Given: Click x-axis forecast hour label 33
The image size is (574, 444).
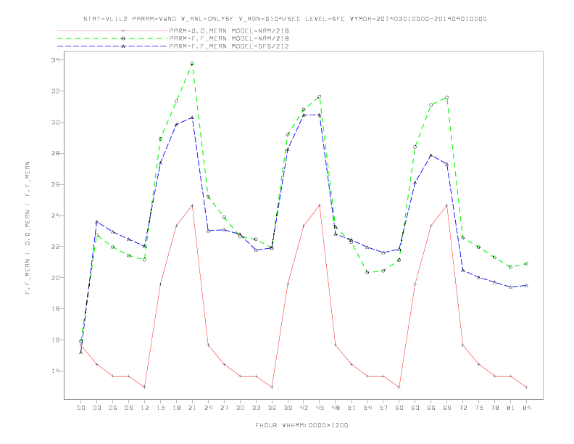Looking at the screenshot, I should point(256,408).
